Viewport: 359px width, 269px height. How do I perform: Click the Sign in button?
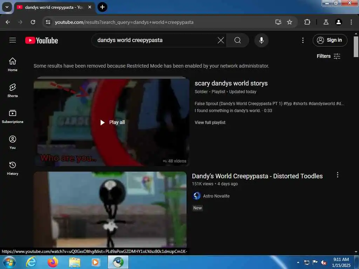click(x=330, y=40)
